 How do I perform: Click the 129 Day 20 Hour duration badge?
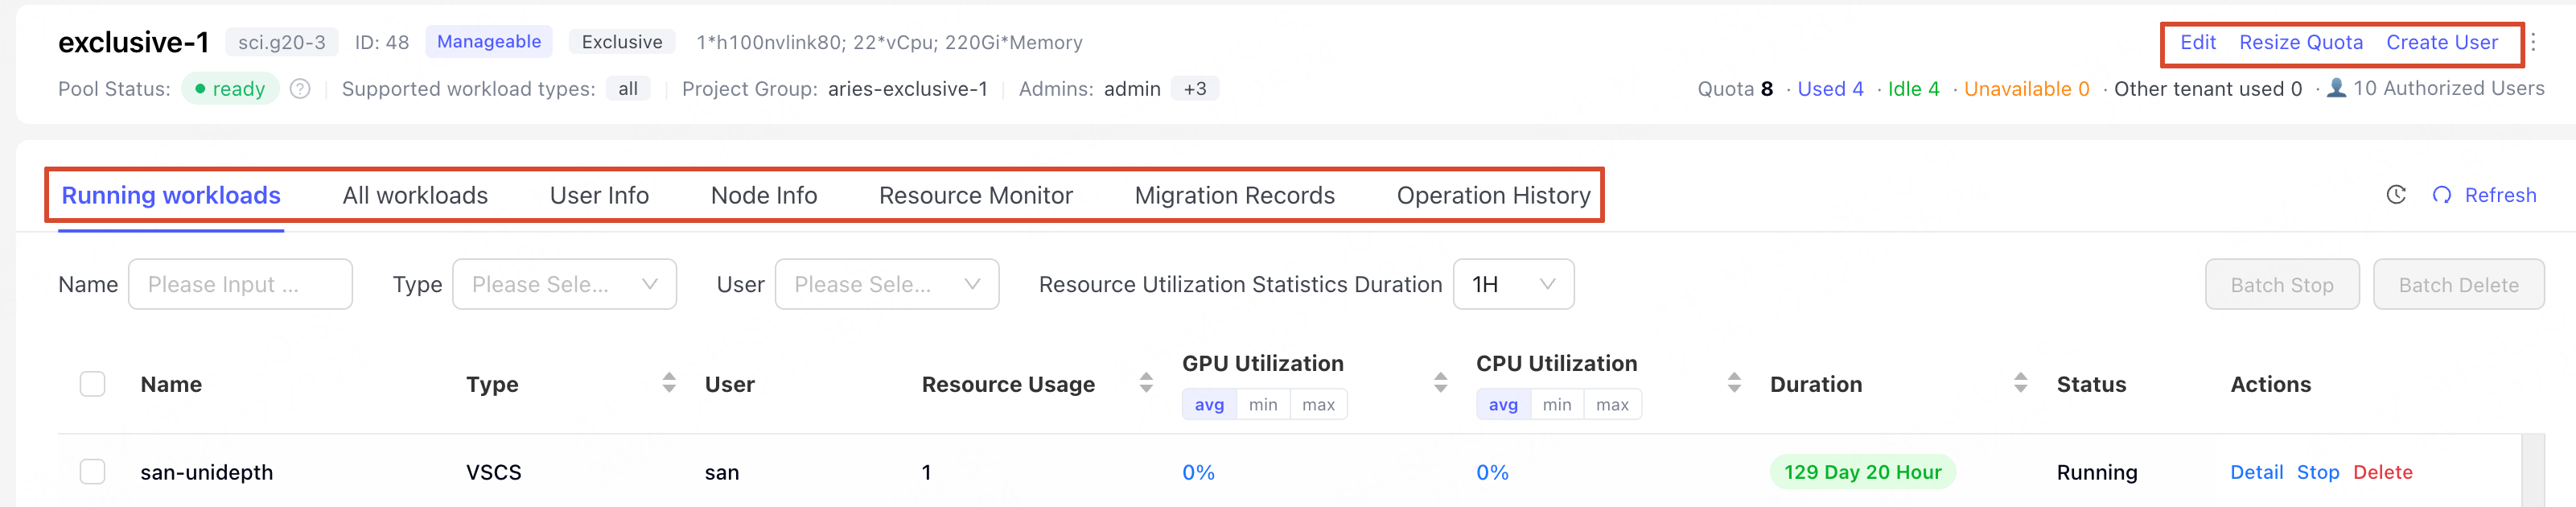1862,472
